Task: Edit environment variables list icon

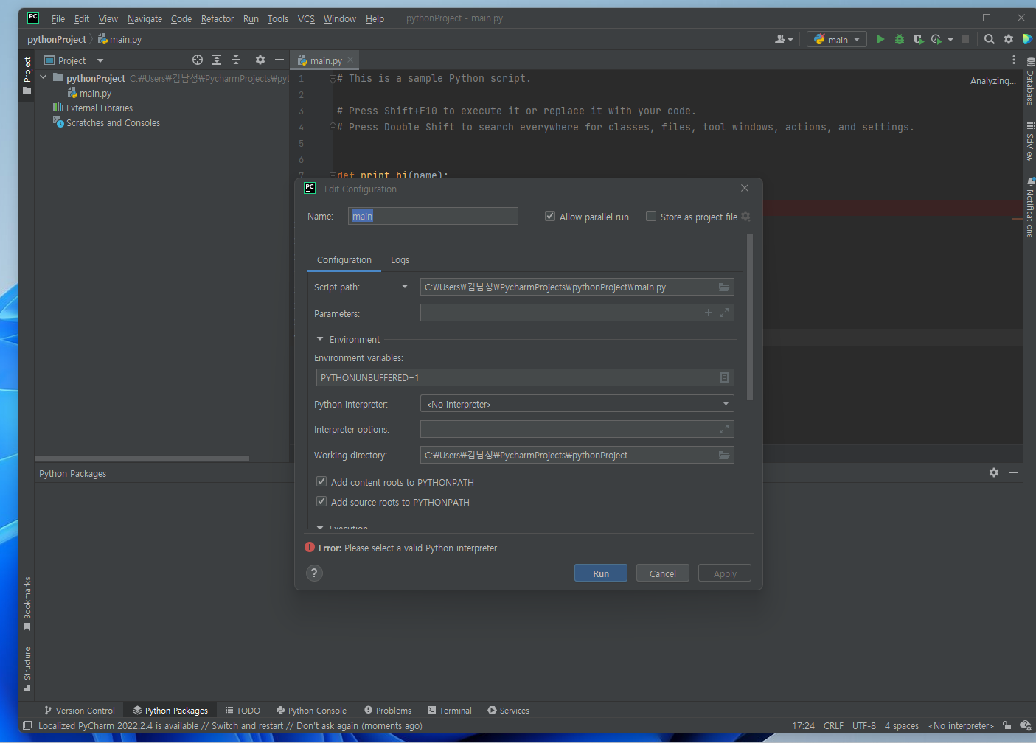Action: point(724,377)
